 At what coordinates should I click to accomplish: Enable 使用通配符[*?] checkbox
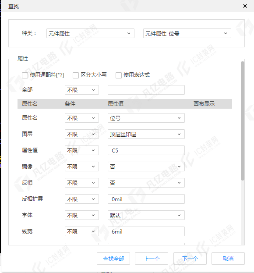[25, 75]
